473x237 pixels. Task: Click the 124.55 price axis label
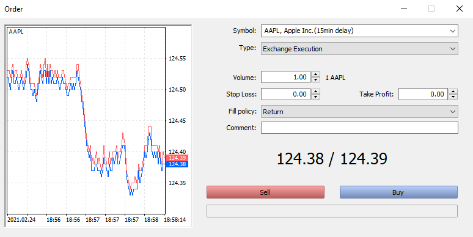(177, 59)
